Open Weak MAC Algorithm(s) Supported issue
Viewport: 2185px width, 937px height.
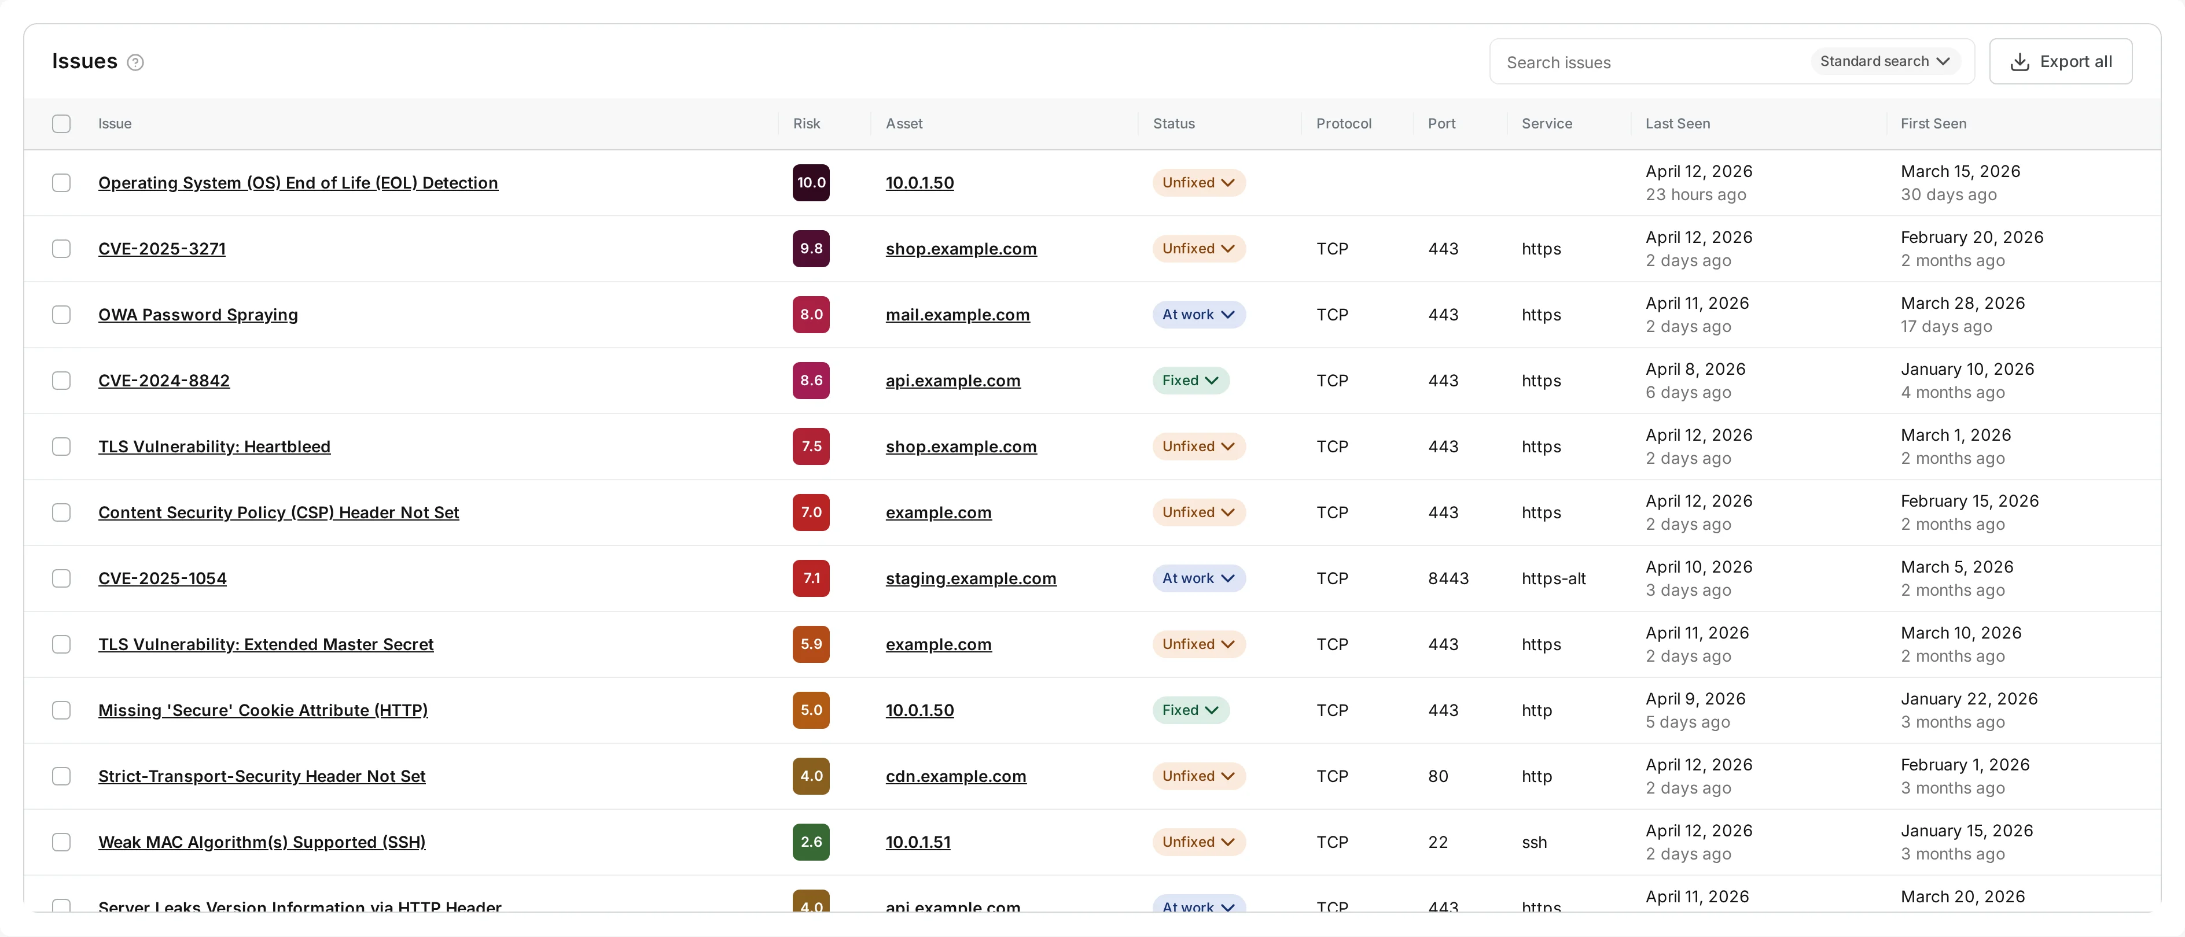(261, 841)
